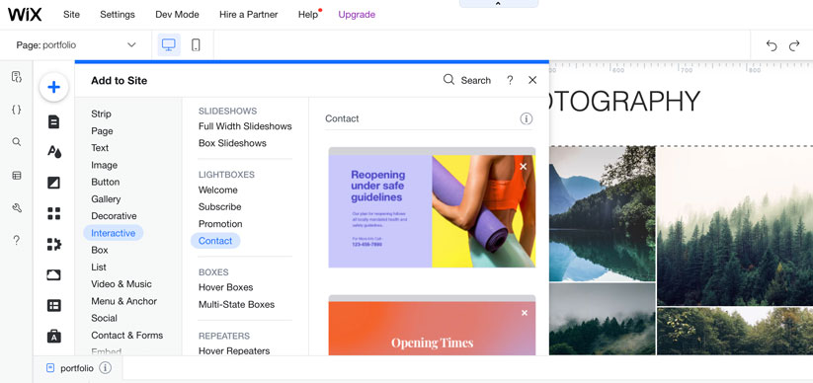The height and width of the screenshot is (383, 813).
Task: Open Add to Site panel help
Action: 510,80
